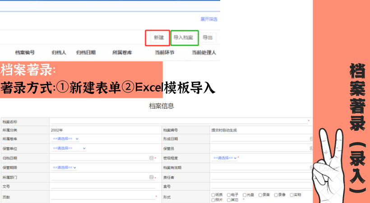This screenshot has height=203, width=370.
Task: Open the 档案有效期 calendar icon
Action: coord(311,167)
